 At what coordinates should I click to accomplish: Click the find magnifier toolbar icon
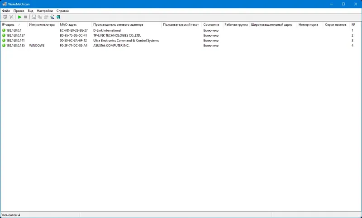[x=52, y=17]
